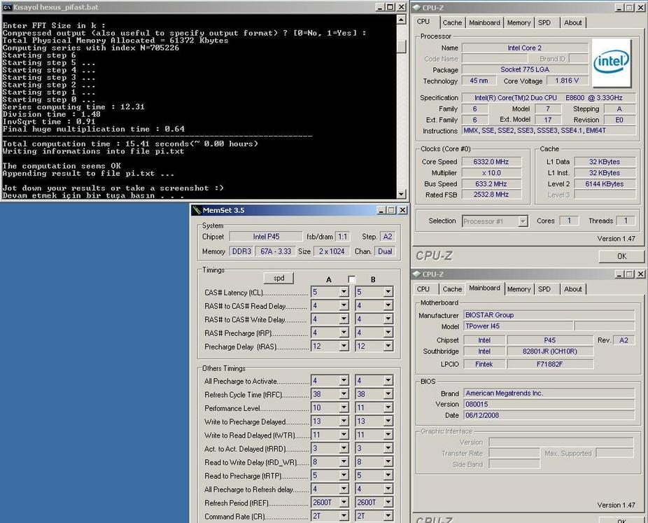Click the Core Voltage 1.816 V field
This screenshot has width=648, height=523.
[567, 81]
